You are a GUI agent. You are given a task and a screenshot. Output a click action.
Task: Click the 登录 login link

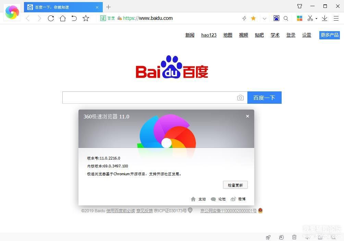291,35
